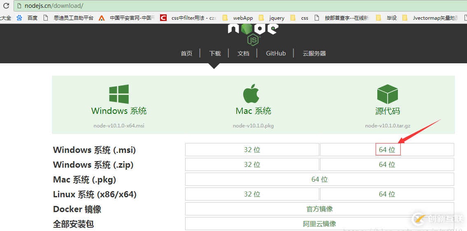Open the 按部首查字 bookmark
This screenshot has height=231, width=467.
[x=342, y=18]
